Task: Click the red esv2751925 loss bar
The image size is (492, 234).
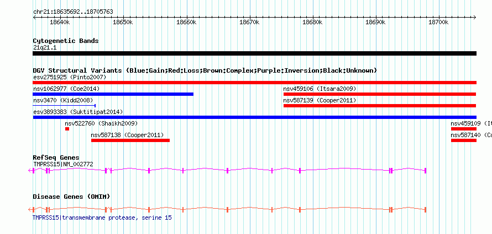Action: point(254,83)
